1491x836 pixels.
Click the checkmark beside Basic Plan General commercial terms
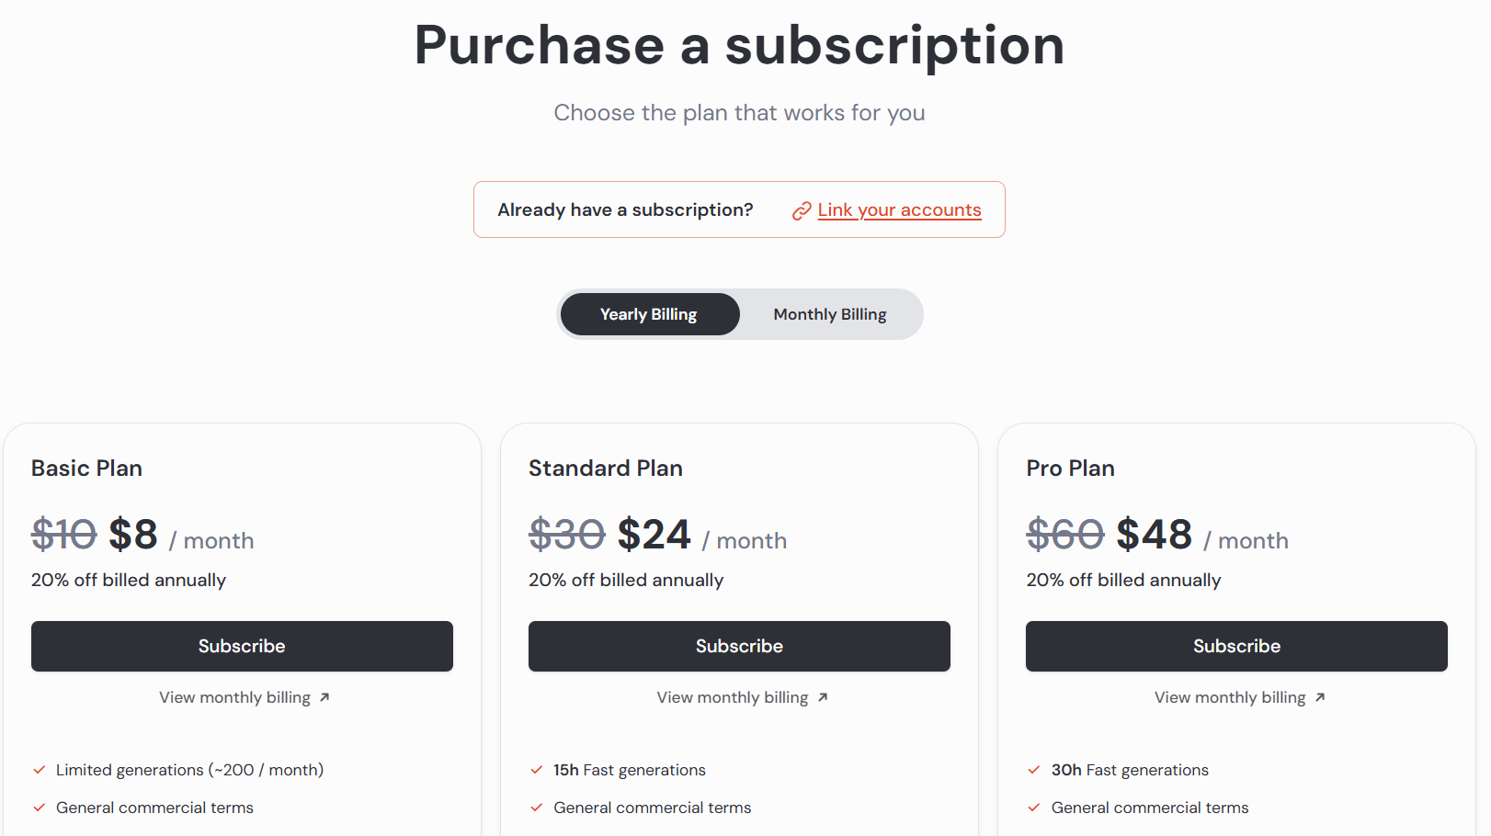pos(40,808)
